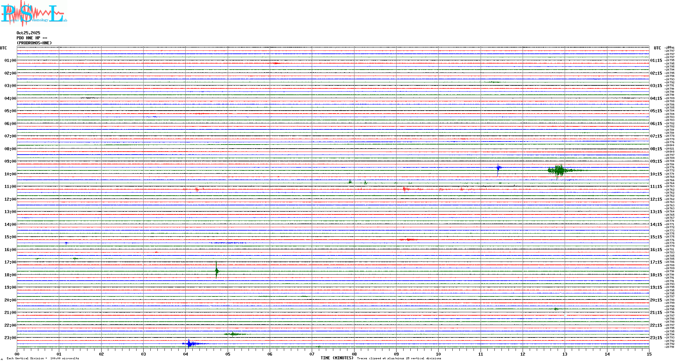Click the 10:00 hour label on left axis
The height and width of the screenshot is (363, 676).
click(x=10, y=174)
